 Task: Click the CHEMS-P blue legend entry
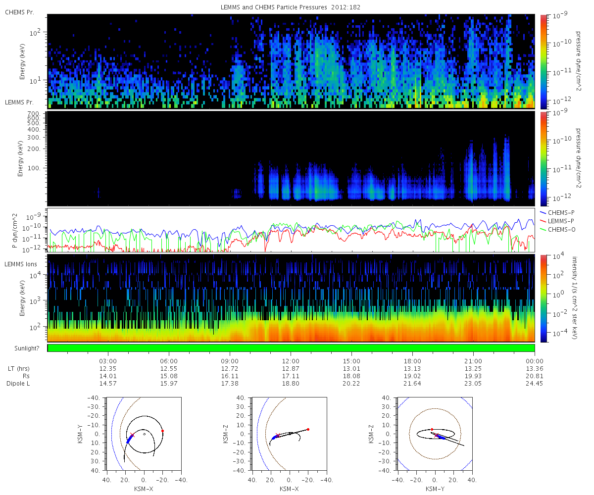[x=557, y=212]
